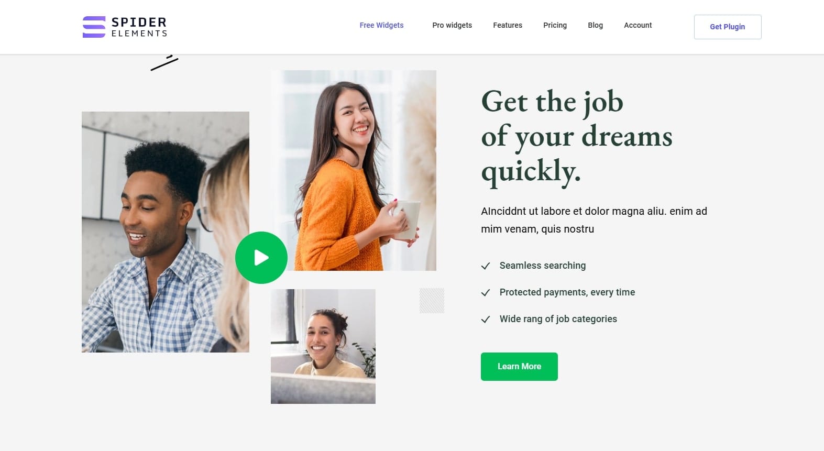Open the Free Widgets menu
This screenshot has width=824, height=451.
(381, 25)
